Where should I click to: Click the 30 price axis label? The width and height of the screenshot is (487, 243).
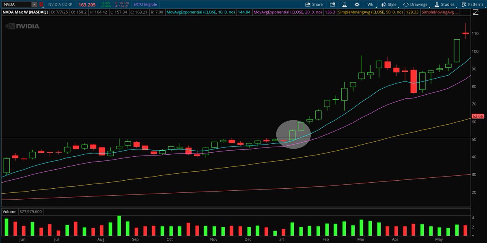coord(474,175)
